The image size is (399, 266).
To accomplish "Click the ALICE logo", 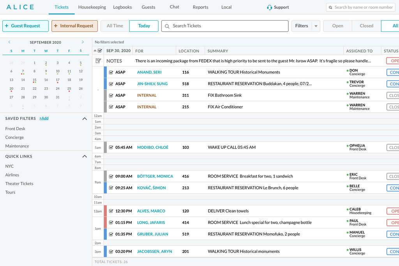I will (20, 7).
